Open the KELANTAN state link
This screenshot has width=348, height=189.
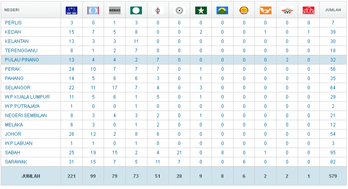point(17,41)
